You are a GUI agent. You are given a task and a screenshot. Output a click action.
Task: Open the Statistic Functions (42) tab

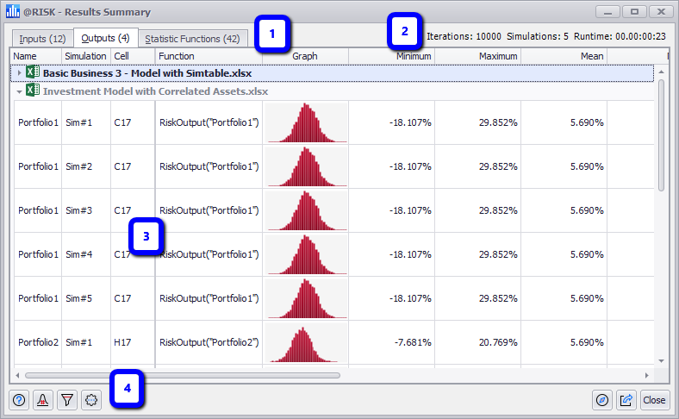pyautogui.click(x=192, y=39)
